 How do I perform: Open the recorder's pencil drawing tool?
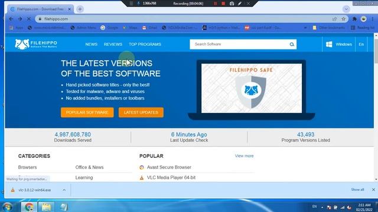(240, 4)
